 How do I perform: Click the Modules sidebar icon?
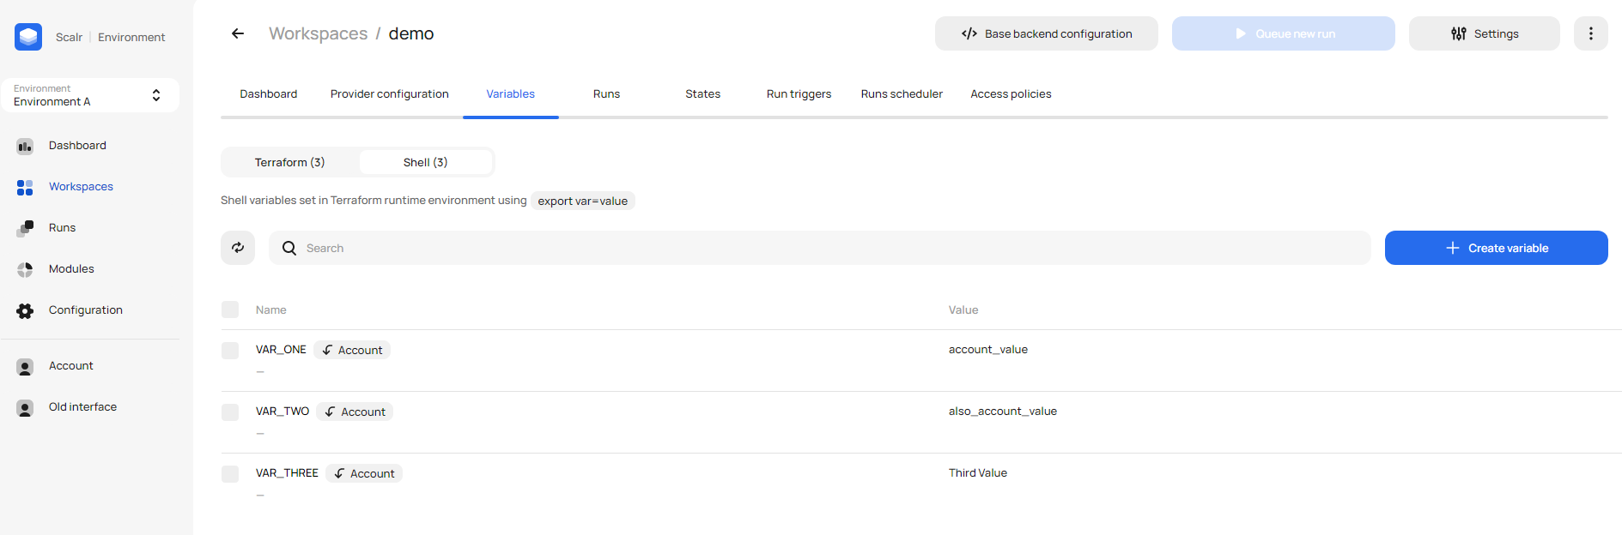point(25,269)
